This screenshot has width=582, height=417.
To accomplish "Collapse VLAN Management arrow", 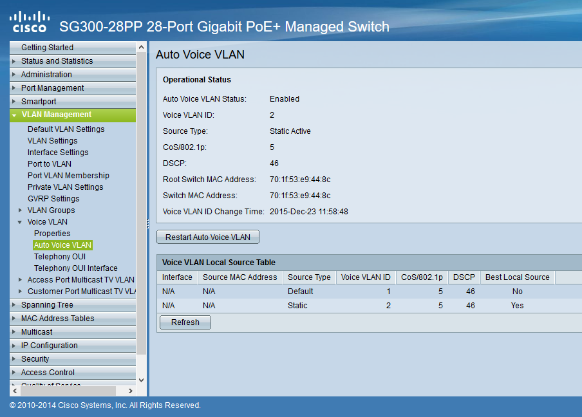I will [x=14, y=115].
